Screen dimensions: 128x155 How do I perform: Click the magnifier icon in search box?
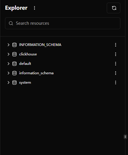coord(11,23)
